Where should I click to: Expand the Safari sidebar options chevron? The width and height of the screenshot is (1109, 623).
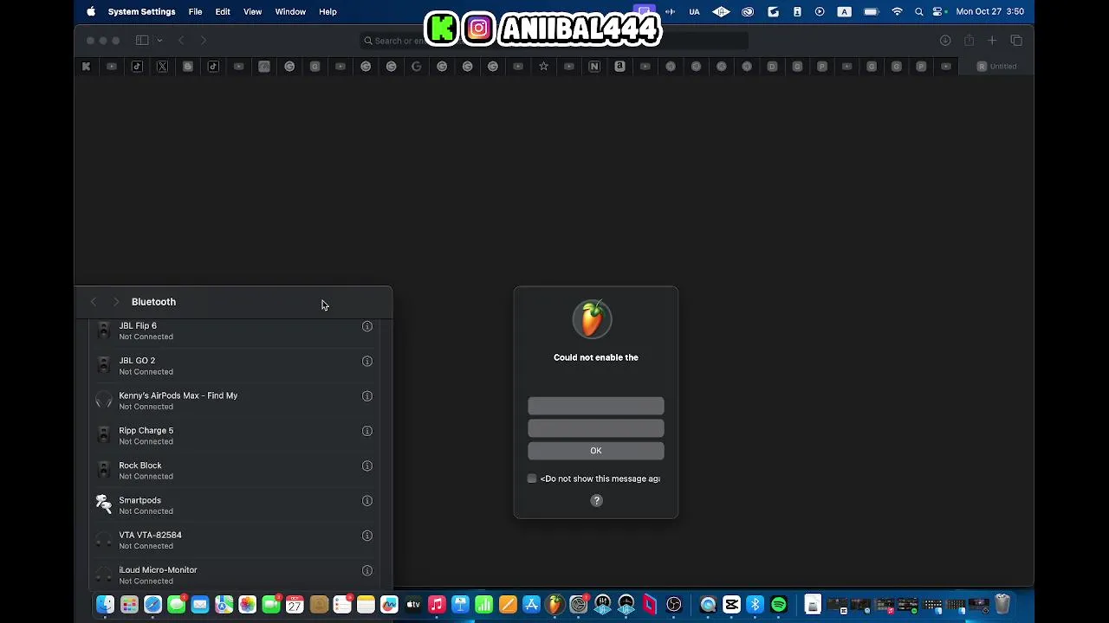tap(159, 41)
